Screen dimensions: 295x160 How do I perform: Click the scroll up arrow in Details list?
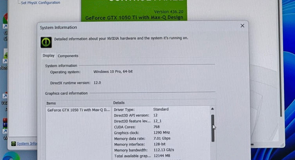point(212,109)
